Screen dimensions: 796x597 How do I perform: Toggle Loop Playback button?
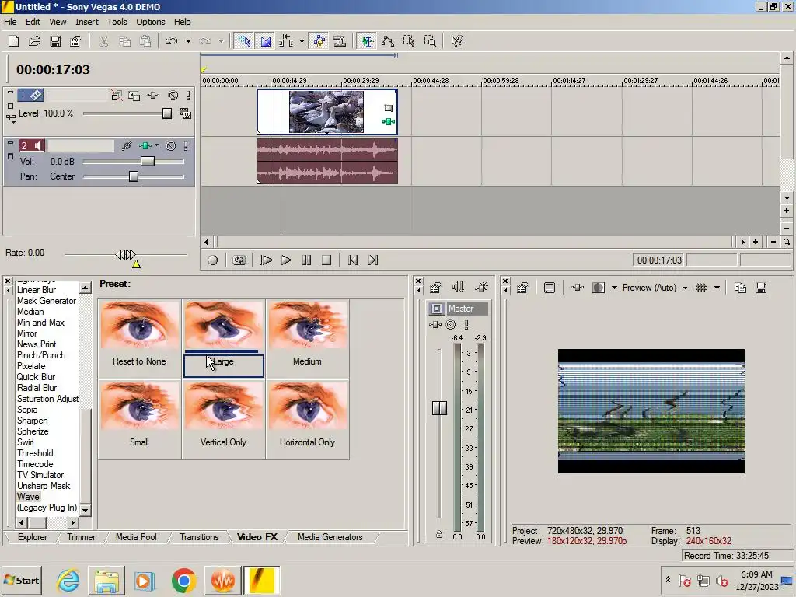239,260
